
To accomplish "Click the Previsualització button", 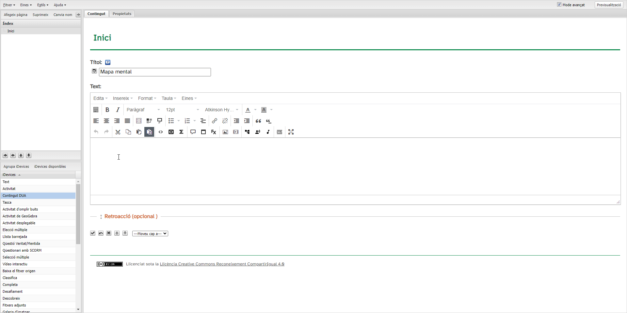I will (x=609, y=5).
